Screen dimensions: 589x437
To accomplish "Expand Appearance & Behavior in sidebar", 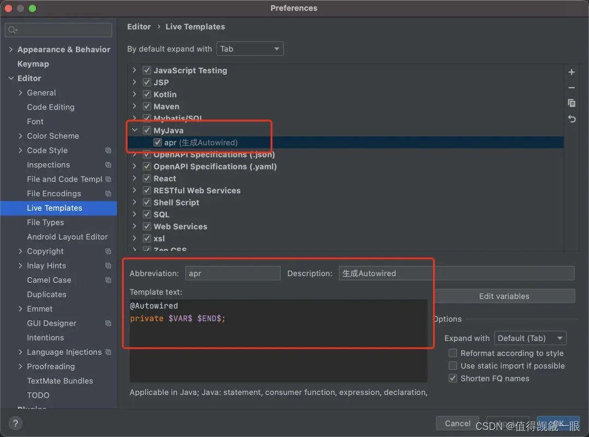I will pyautogui.click(x=11, y=49).
